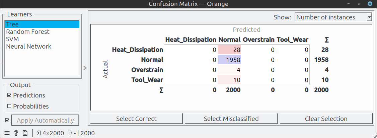The image size is (377, 138).
Task: Select the Random Forest learner
Action: (42, 31)
